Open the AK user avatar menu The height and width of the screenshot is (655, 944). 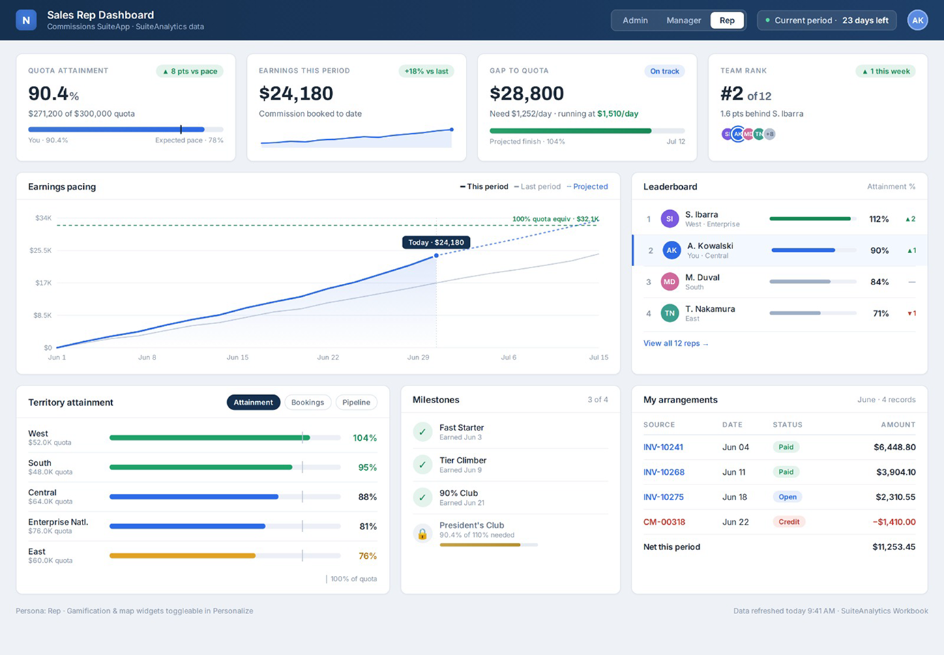pyautogui.click(x=917, y=20)
